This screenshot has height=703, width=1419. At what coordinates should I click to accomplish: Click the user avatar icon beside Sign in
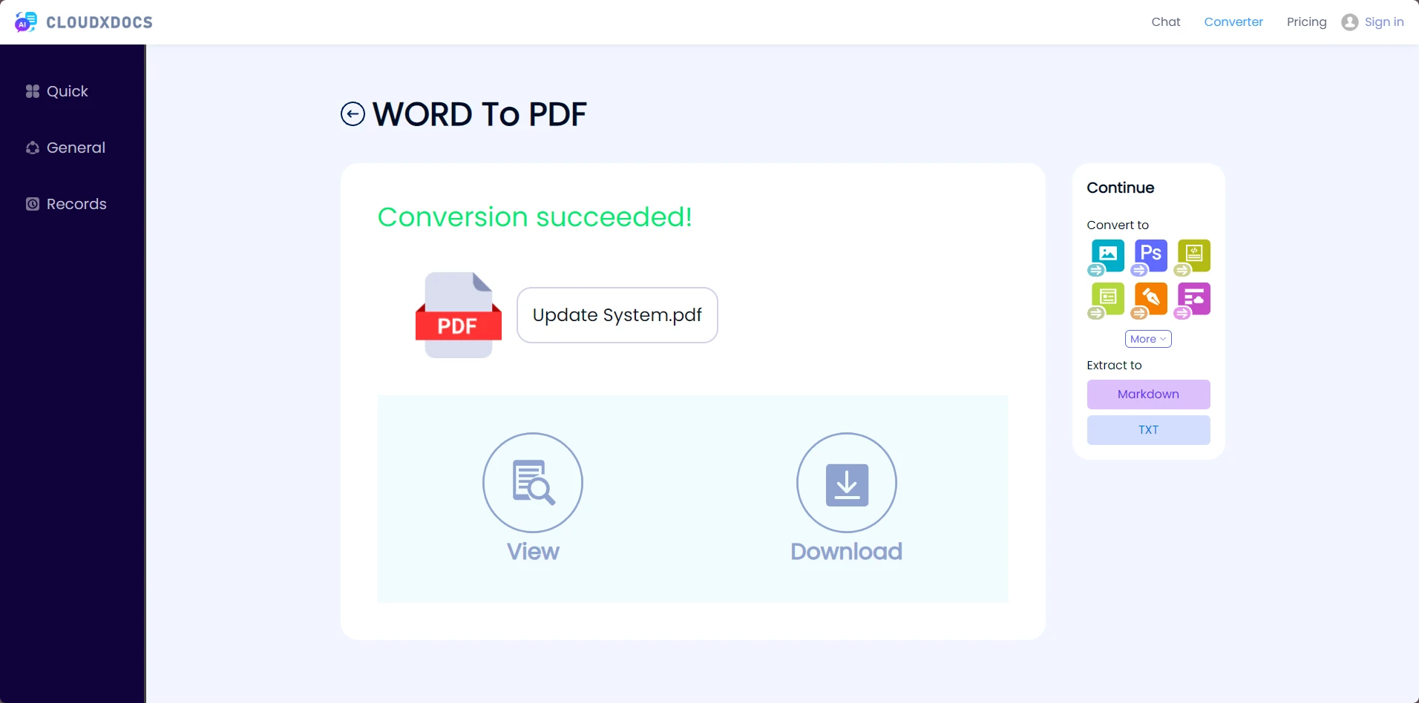[1350, 22]
